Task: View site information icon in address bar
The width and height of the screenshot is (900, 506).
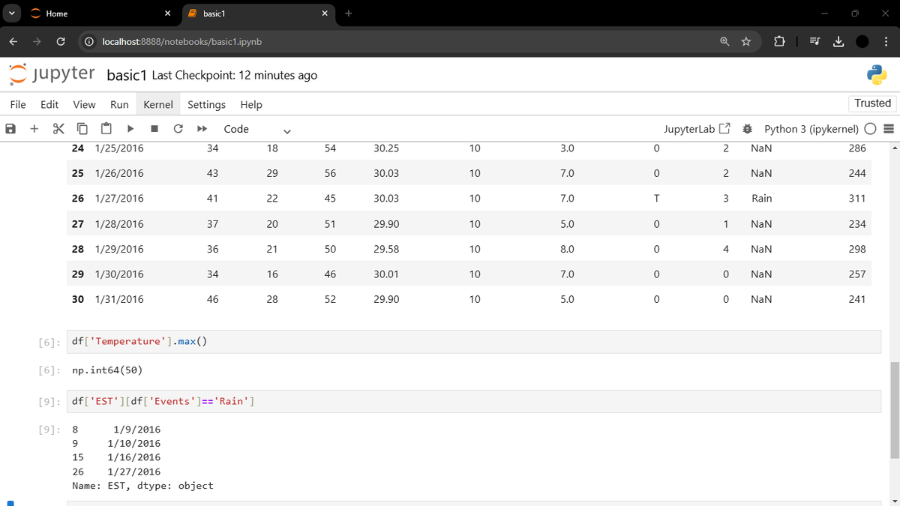Action: point(88,42)
